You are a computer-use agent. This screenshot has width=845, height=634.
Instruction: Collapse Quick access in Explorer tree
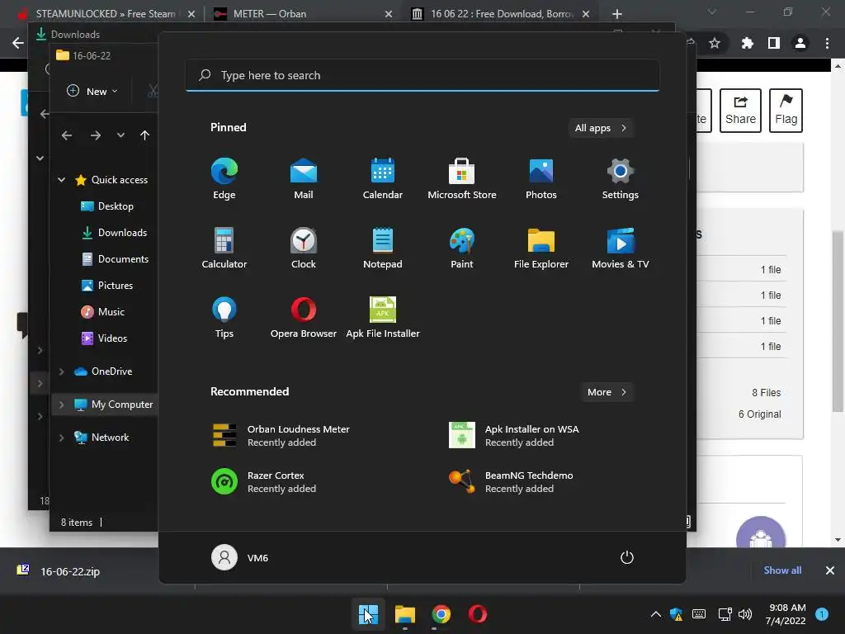[61, 179]
